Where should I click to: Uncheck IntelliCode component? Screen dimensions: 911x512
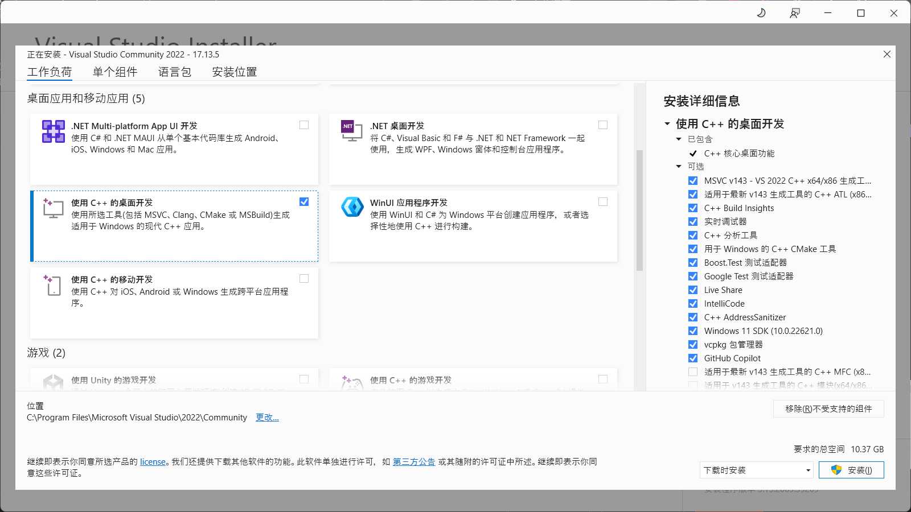[x=693, y=304]
